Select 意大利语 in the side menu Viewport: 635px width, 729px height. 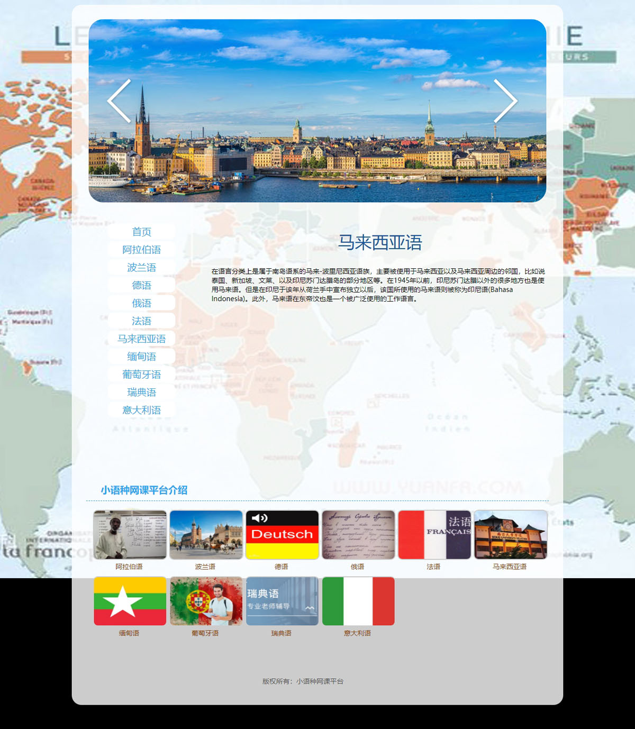[x=141, y=410]
